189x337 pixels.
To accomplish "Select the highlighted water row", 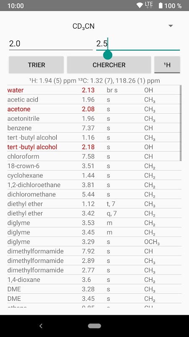I will tap(94, 90).
